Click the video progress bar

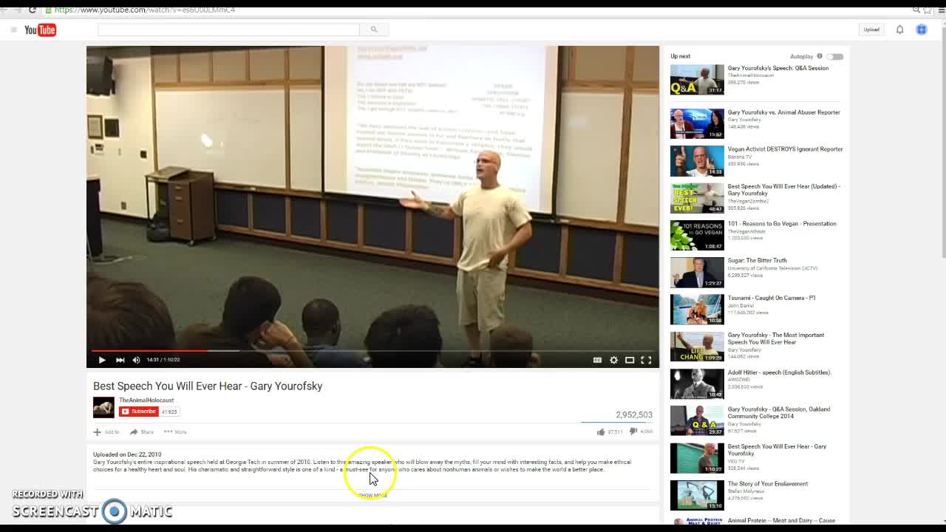[x=372, y=350]
